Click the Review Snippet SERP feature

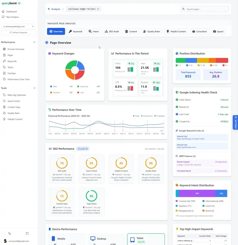coord(202,163)
